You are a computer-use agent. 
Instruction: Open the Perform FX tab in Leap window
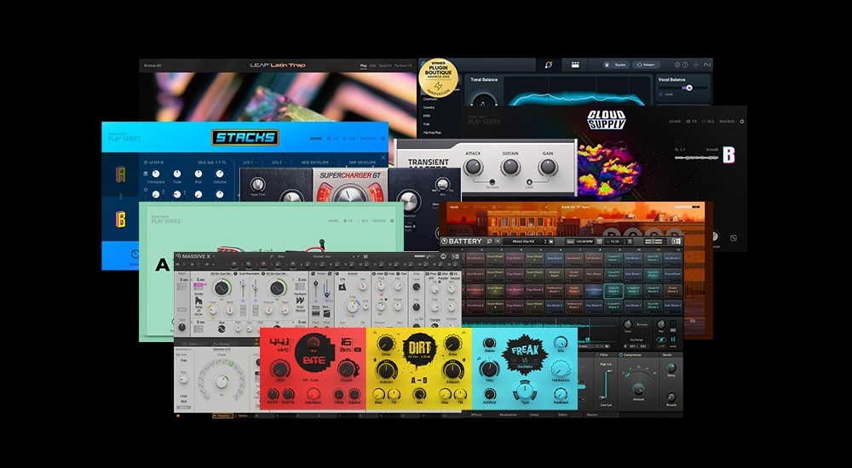[403, 66]
